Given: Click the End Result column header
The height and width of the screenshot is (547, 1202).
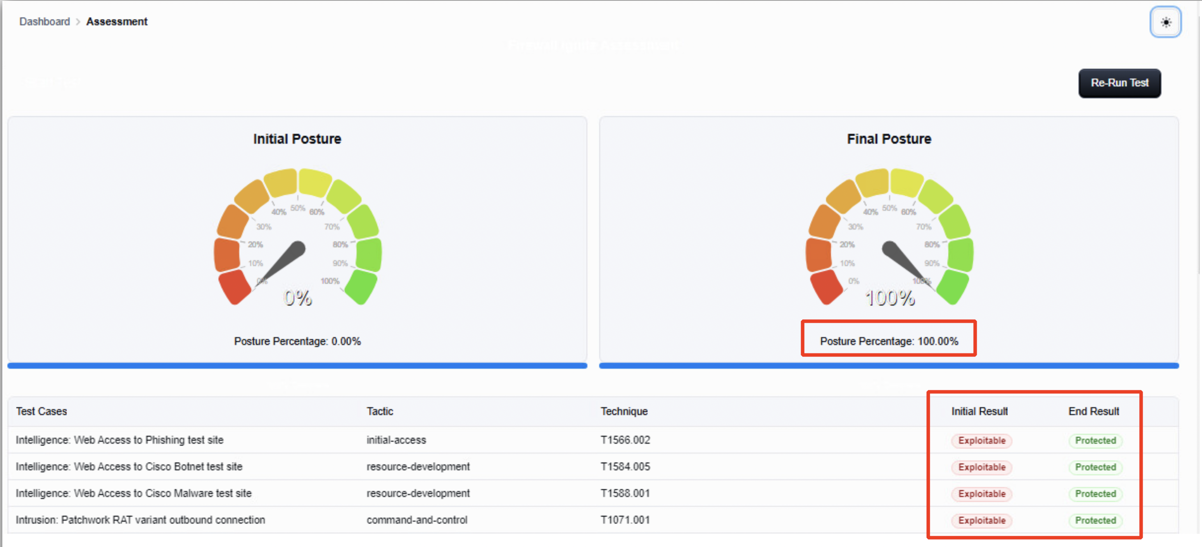Looking at the screenshot, I should click(x=1093, y=411).
